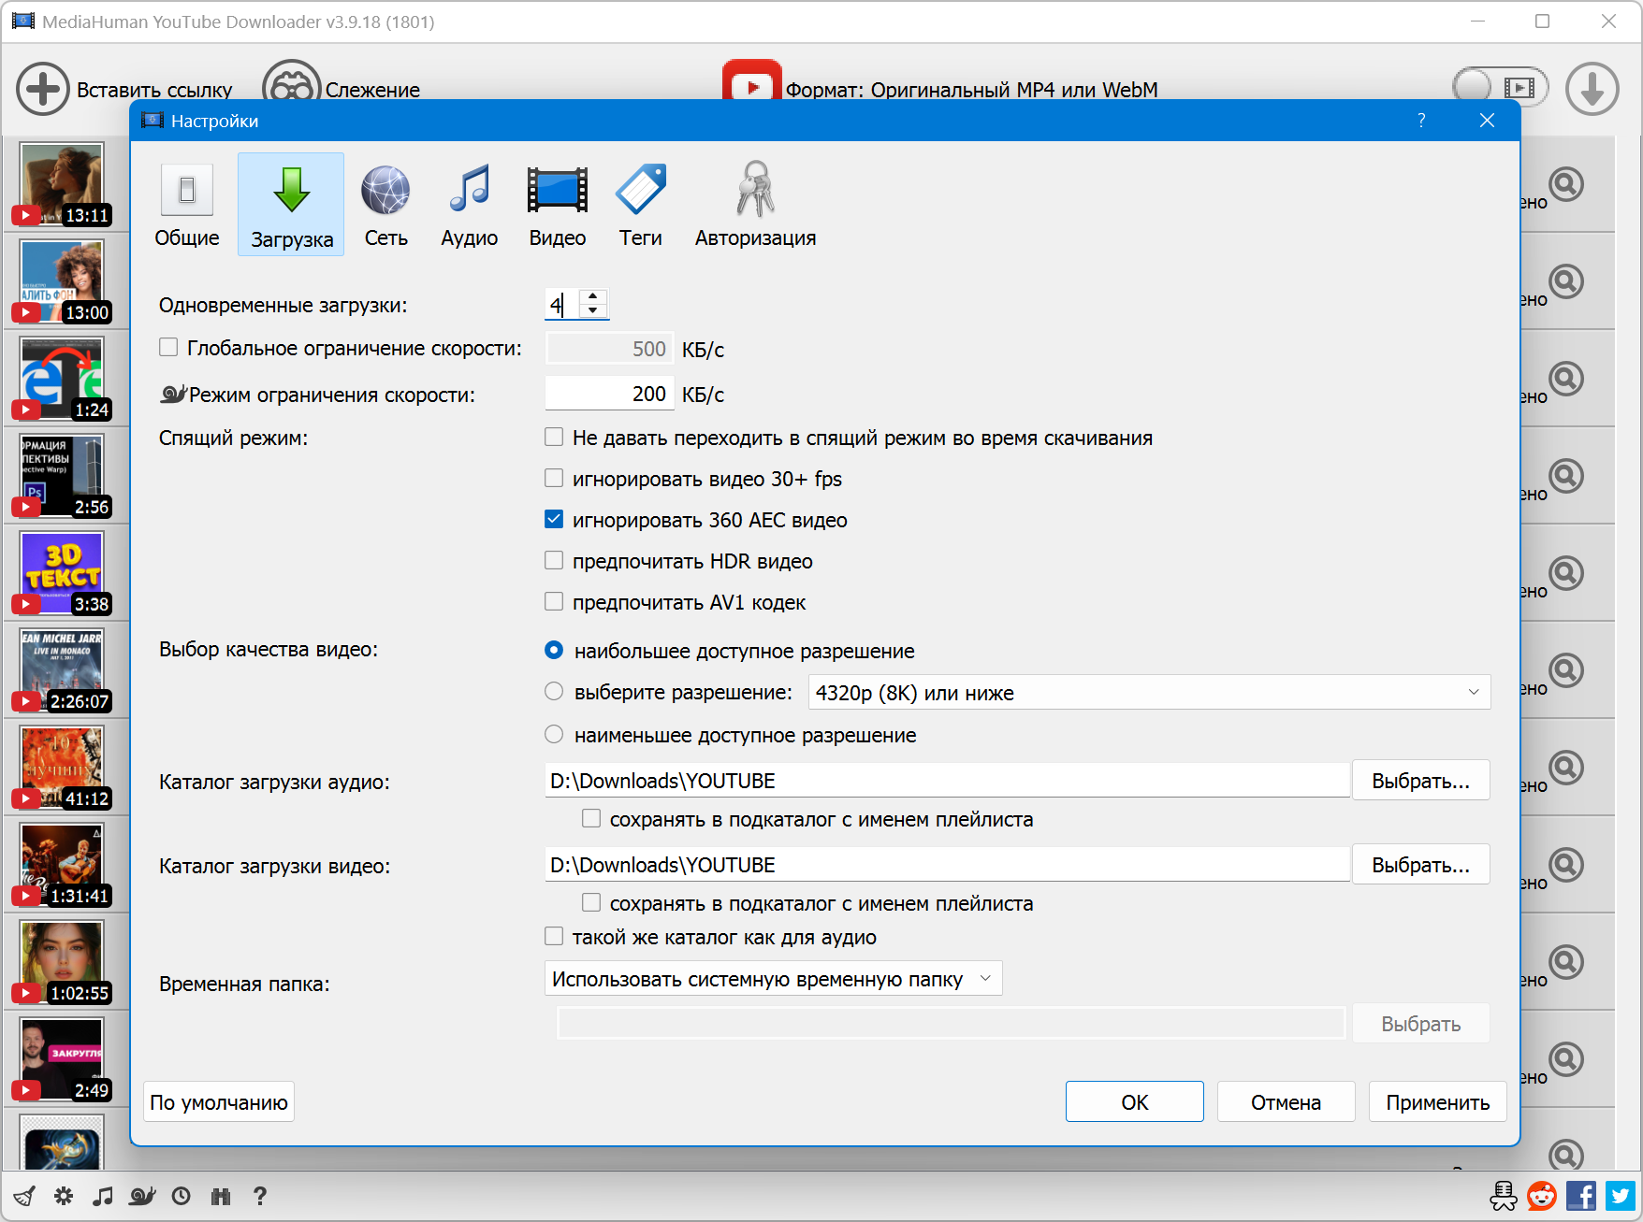Select выберите разрешение radio button

554,692
